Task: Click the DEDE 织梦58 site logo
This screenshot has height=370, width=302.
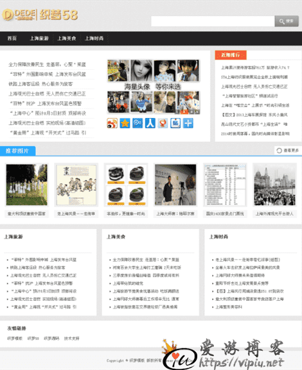Action: click(40, 15)
